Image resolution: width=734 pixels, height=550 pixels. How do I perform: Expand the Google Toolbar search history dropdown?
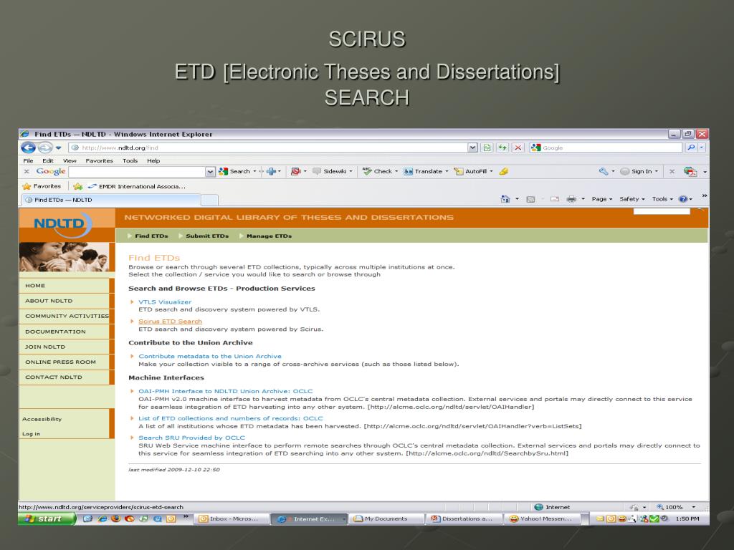[210, 172]
